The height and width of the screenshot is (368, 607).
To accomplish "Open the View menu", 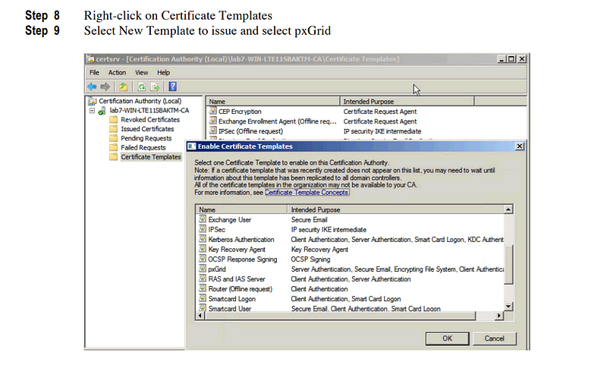I will (141, 72).
